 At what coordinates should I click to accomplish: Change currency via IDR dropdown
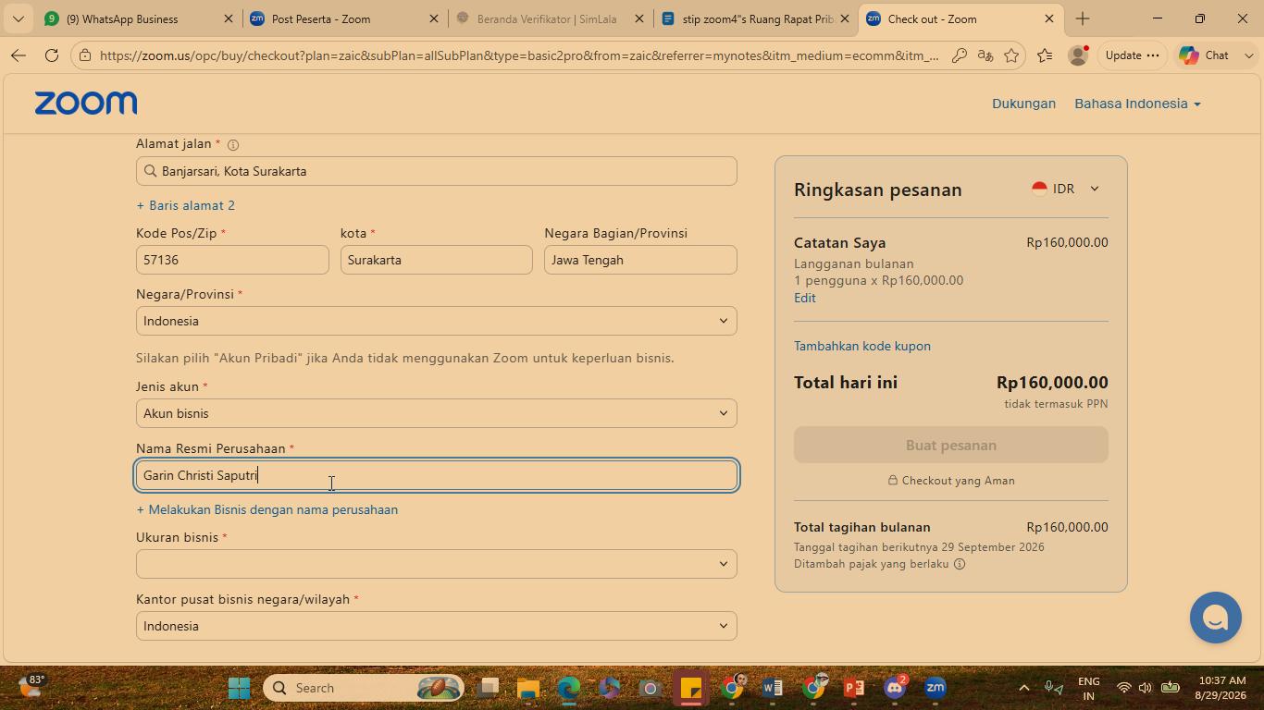click(1066, 189)
